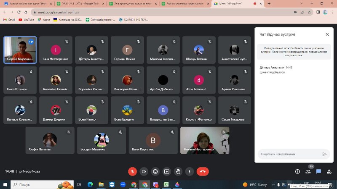Viewport: 337px width, 189px height.
Task: Click Софія Пеліпас participant tile
Action: tap(50, 140)
